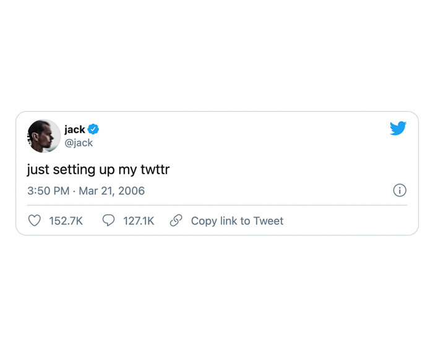Open jack's profile picture
This screenshot has height=346, width=433.
44,136
